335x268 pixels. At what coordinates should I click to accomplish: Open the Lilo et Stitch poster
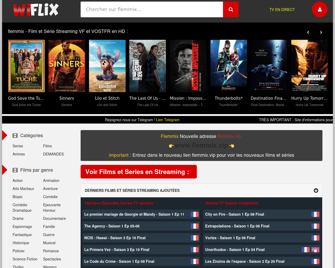click(107, 66)
